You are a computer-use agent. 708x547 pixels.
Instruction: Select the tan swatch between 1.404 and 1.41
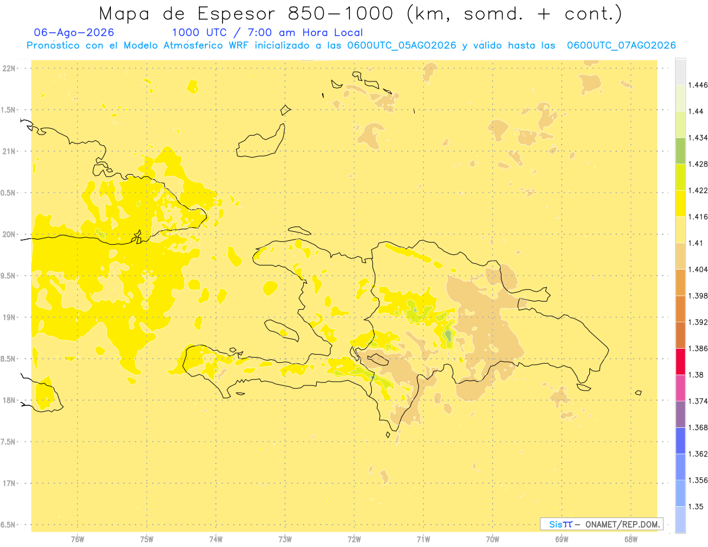tap(680, 256)
